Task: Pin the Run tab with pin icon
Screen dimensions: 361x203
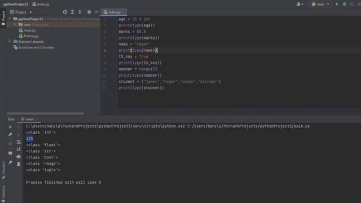Action: pyautogui.click(x=10, y=162)
